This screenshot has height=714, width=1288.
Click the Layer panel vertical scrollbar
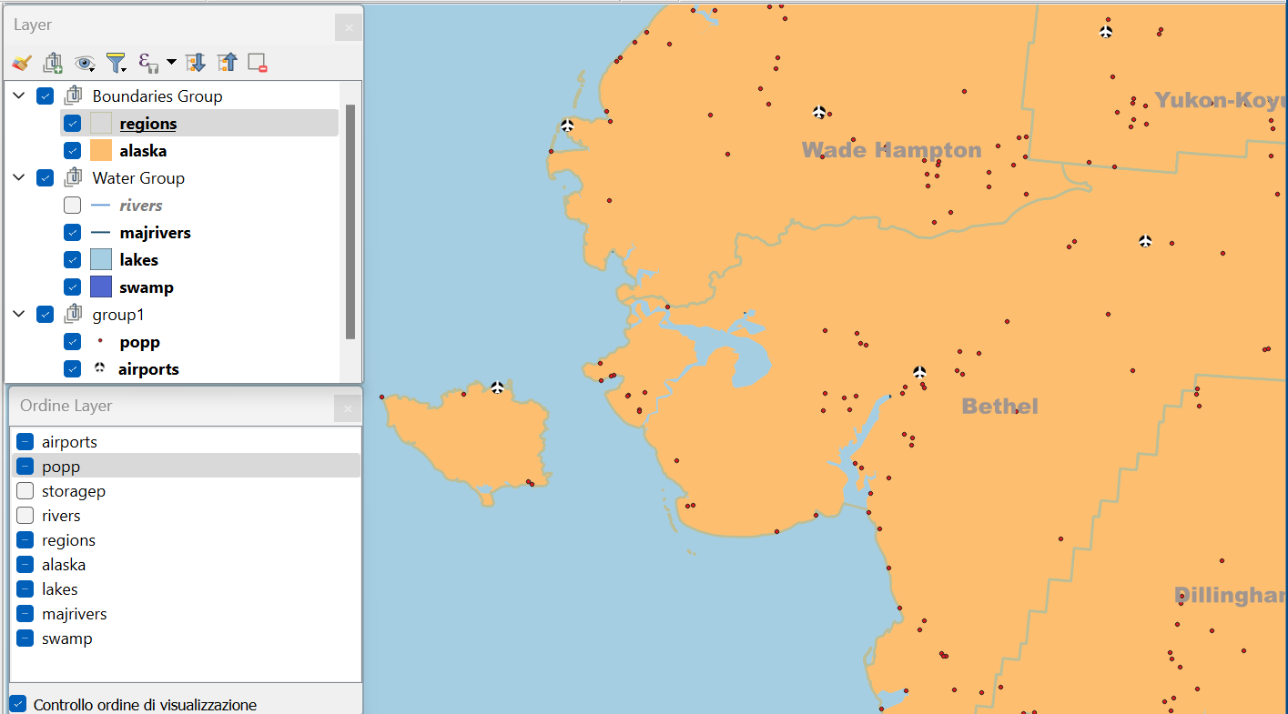350,222
